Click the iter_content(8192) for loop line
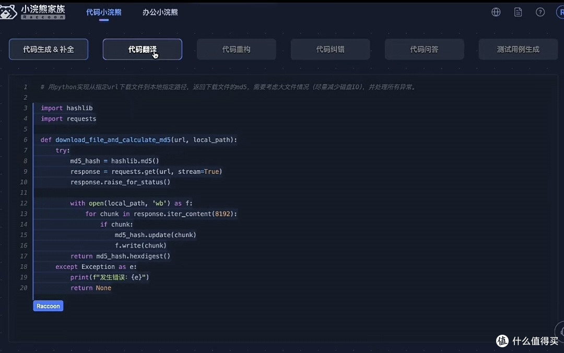 161,214
